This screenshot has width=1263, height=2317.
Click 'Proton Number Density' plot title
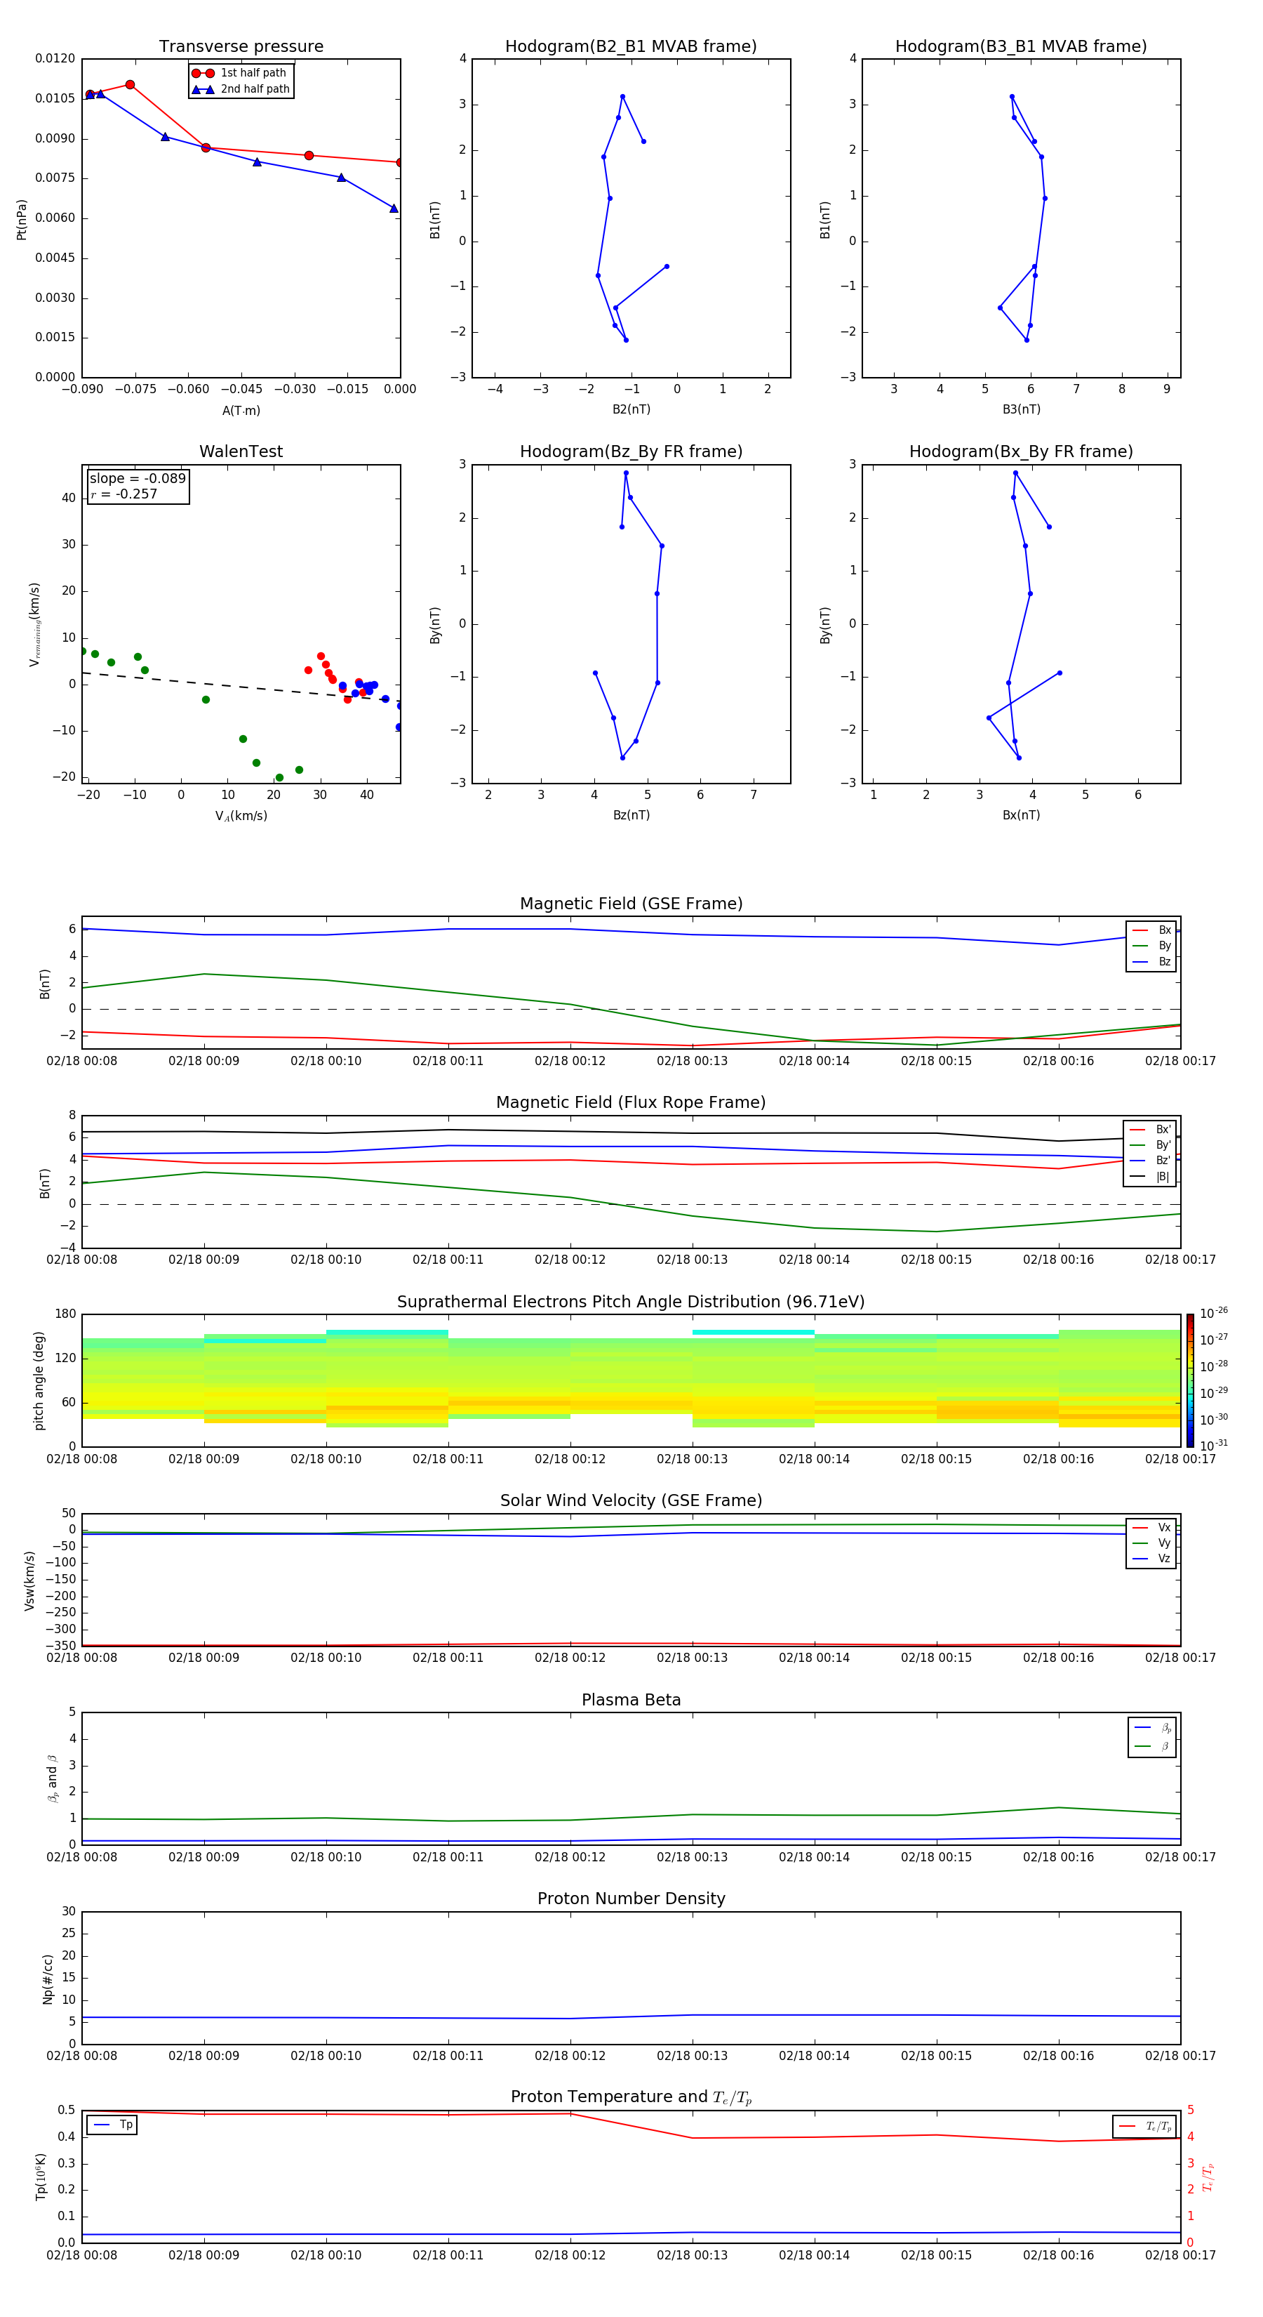coord(631,1899)
